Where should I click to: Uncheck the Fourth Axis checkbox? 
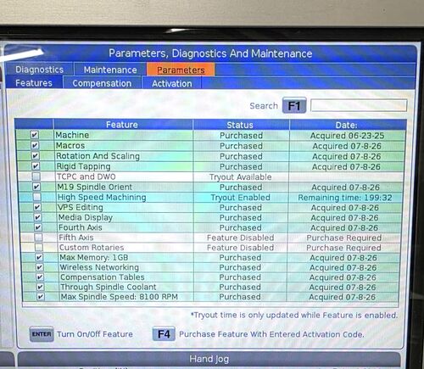[38, 227]
